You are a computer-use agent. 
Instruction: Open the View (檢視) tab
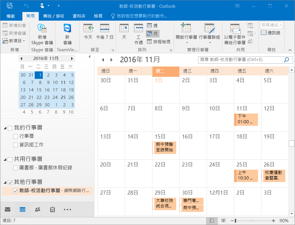coord(98,16)
